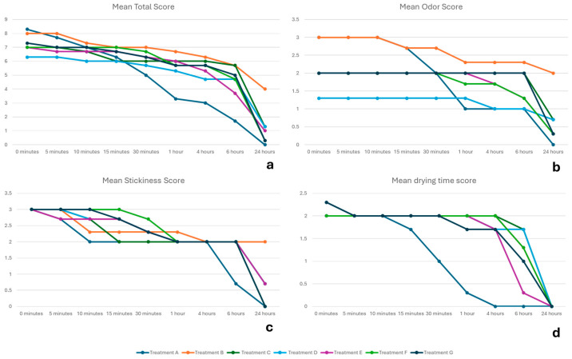Click the panel label b
Screen dimensions: 572x359
[556, 167]
